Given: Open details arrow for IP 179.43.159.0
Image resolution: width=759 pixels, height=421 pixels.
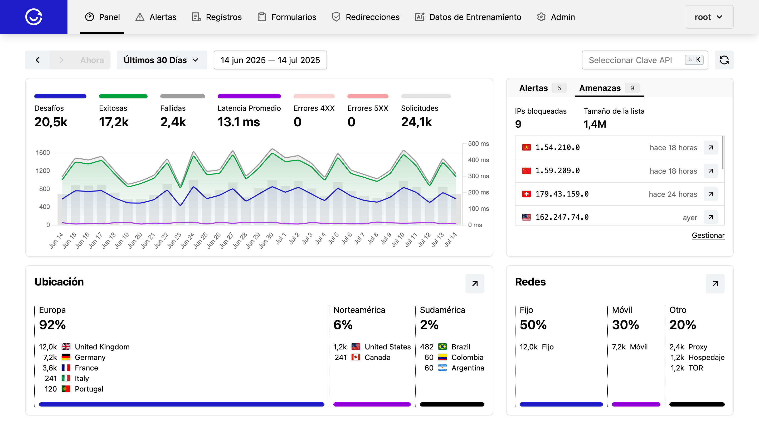Looking at the screenshot, I should click(711, 194).
